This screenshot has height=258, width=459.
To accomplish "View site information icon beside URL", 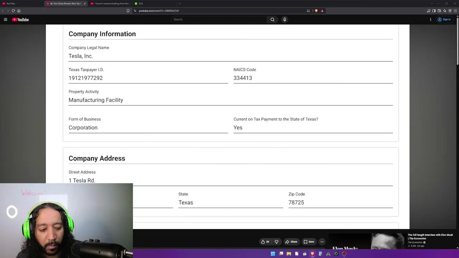I will (135, 11).
